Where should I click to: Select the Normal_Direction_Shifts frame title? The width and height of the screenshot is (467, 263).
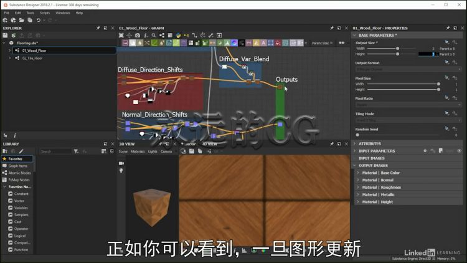pyautogui.click(x=154, y=115)
